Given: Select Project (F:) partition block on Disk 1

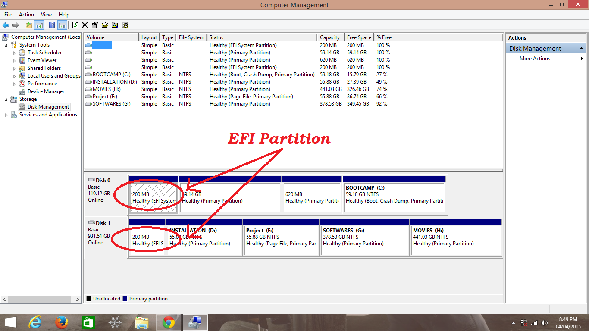Looking at the screenshot, I should tap(281, 237).
